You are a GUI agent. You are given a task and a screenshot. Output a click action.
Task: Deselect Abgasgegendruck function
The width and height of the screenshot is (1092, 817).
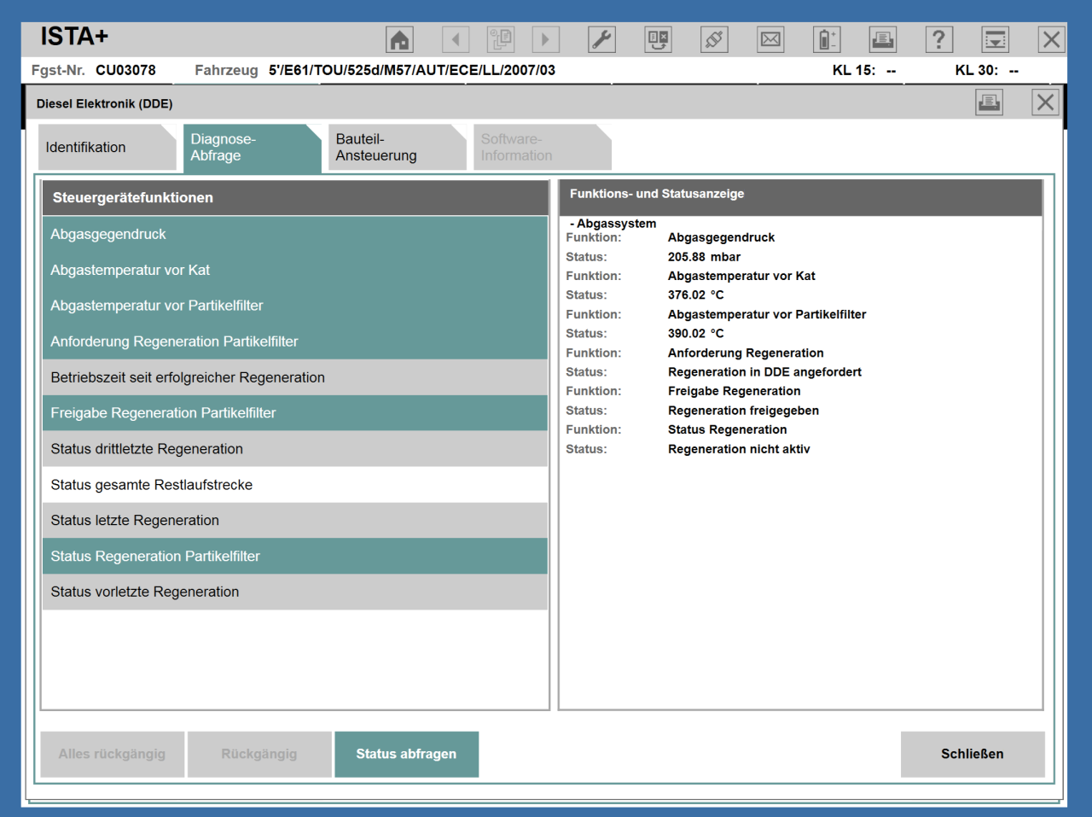point(295,234)
